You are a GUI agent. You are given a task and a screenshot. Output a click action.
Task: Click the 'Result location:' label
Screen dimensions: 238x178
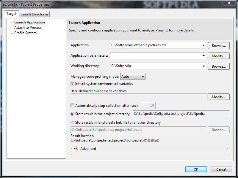(x=83, y=136)
